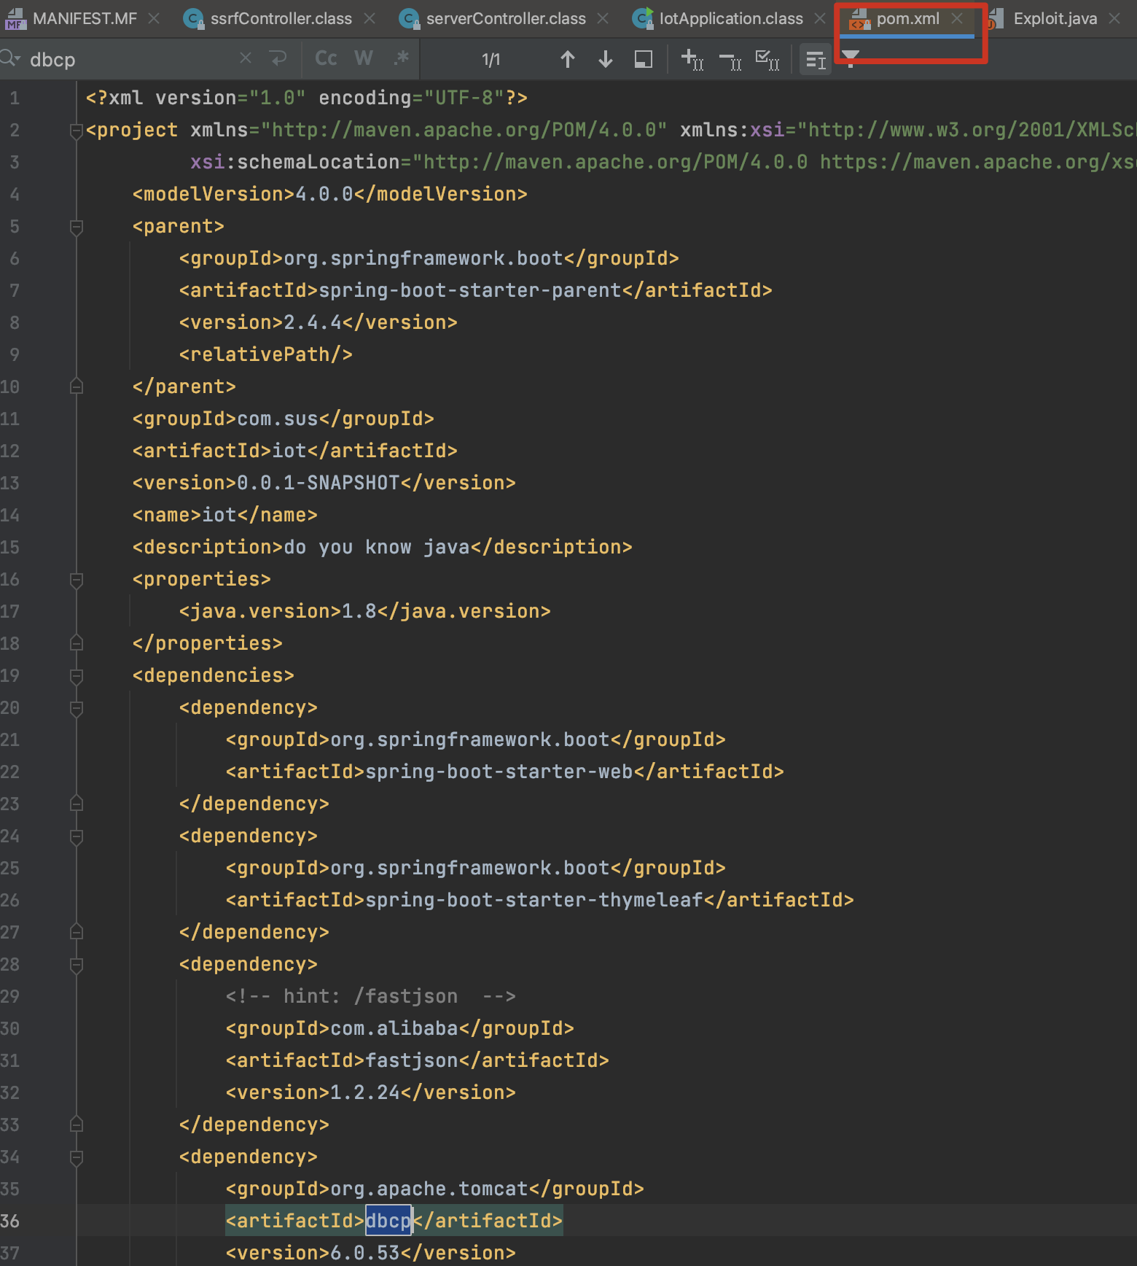Switch to the Exploit.java tab
This screenshot has height=1266, width=1137.
pyautogui.click(x=1055, y=19)
